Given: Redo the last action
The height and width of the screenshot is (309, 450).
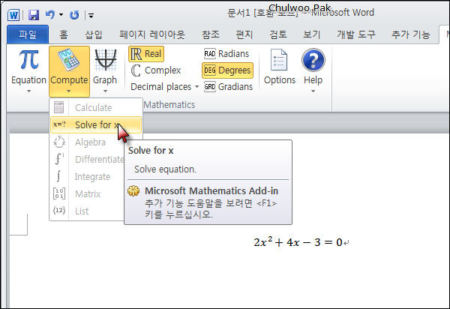Looking at the screenshot, I should pos(74,15).
